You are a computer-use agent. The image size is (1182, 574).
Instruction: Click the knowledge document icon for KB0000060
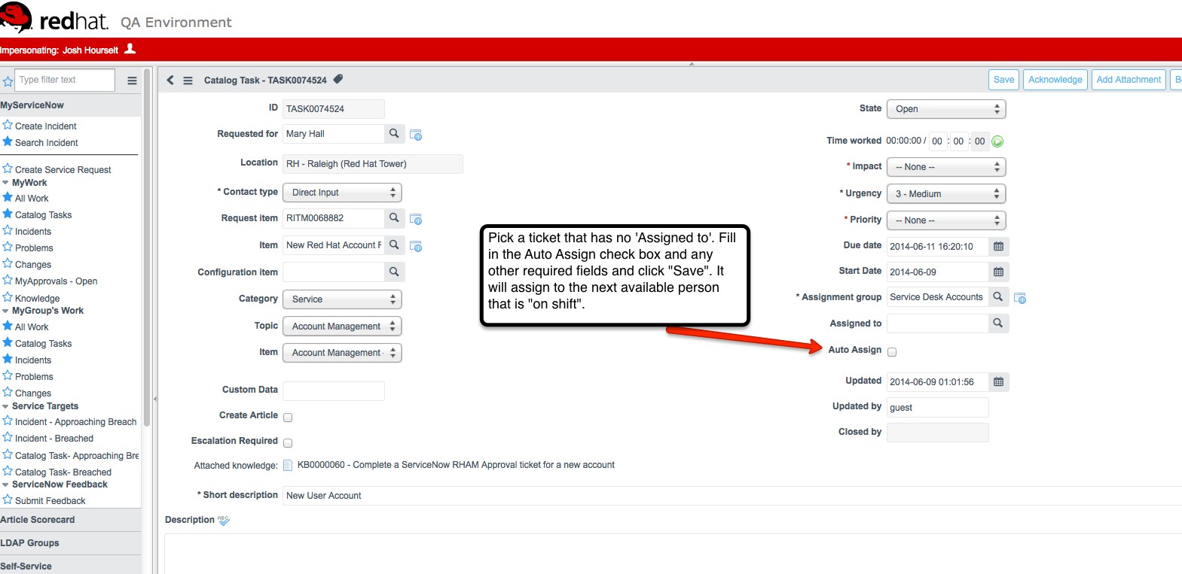[288, 465]
